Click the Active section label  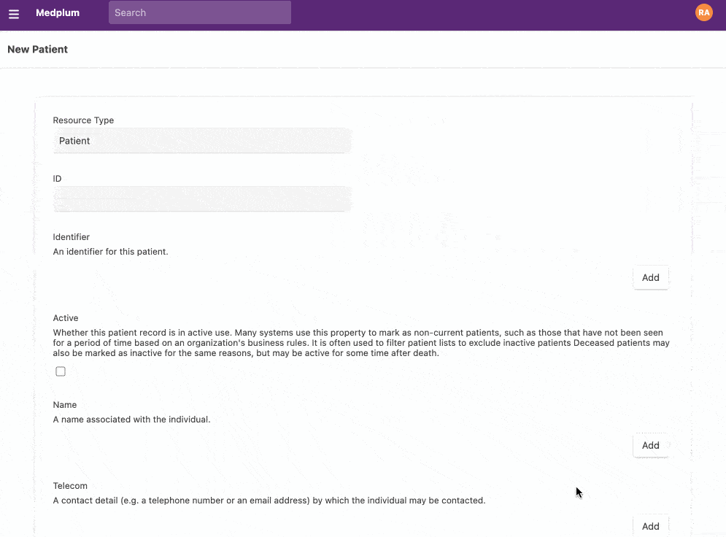point(66,318)
